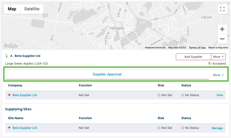Open More dropdown next to Add Supplier
The height and width of the screenshot is (138, 231).
coord(219,57)
